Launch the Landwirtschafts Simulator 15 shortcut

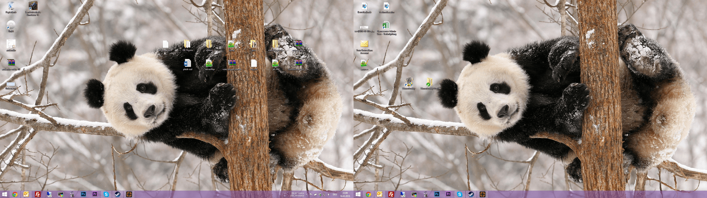[x=33, y=8]
